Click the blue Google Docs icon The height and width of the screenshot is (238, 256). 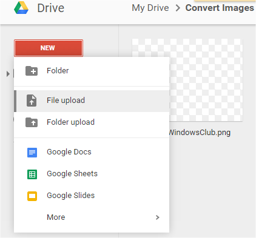tap(32, 153)
